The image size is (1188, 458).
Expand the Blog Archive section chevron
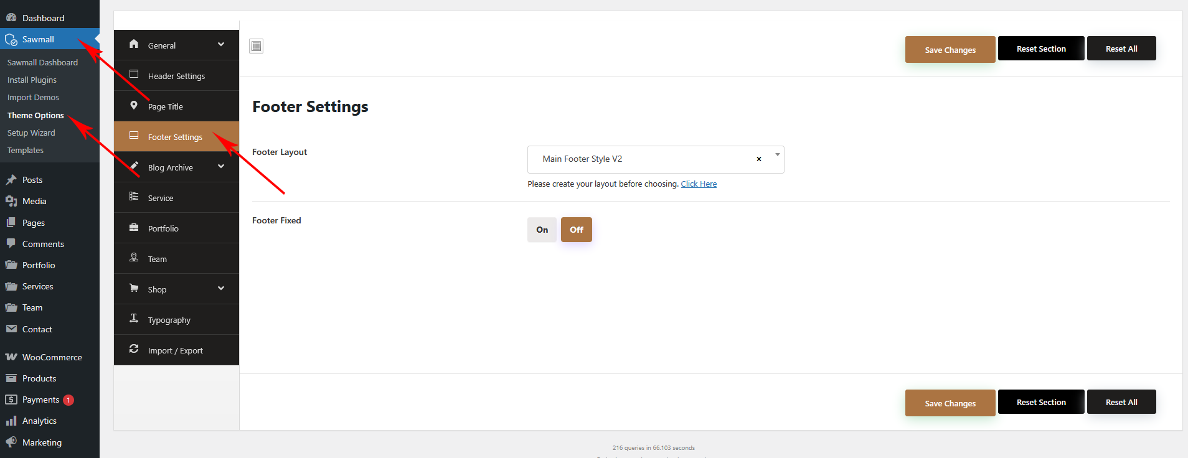click(221, 166)
